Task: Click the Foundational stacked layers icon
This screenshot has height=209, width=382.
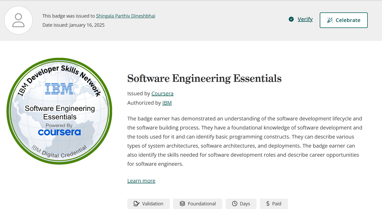Action: click(182, 204)
